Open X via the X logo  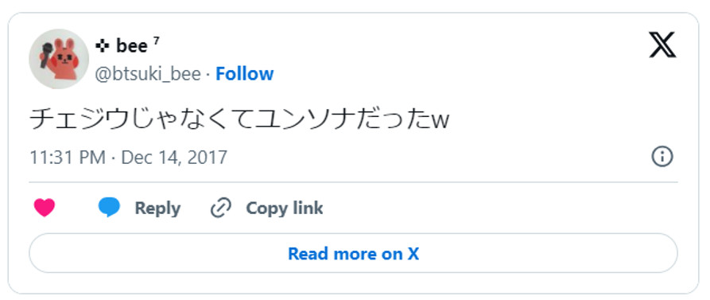click(x=662, y=45)
